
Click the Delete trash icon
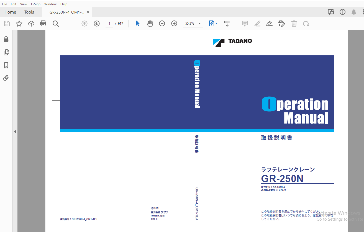pyautogui.click(x=294, y=24)
